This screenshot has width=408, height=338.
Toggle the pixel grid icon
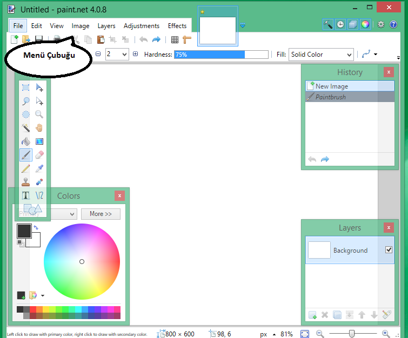pos(175,39)
